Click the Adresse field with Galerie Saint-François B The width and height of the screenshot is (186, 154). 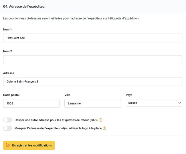point(92,82)
